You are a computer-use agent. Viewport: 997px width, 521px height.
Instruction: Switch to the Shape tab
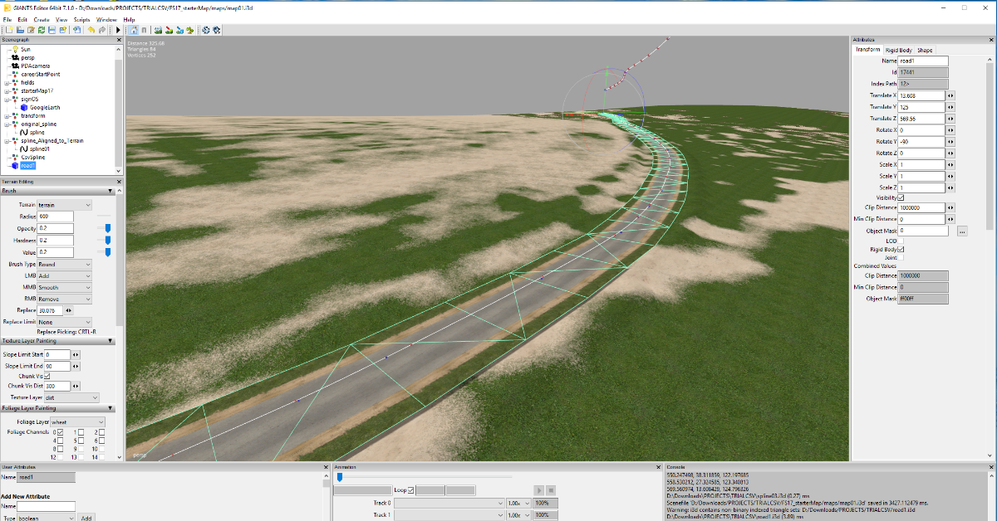(x=925, y=50)
